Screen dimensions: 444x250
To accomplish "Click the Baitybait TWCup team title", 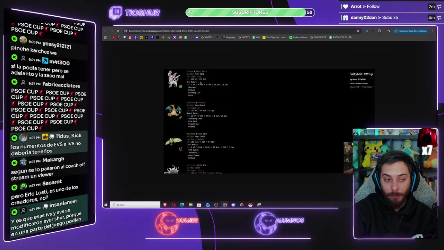I will [x=361, y=74].
